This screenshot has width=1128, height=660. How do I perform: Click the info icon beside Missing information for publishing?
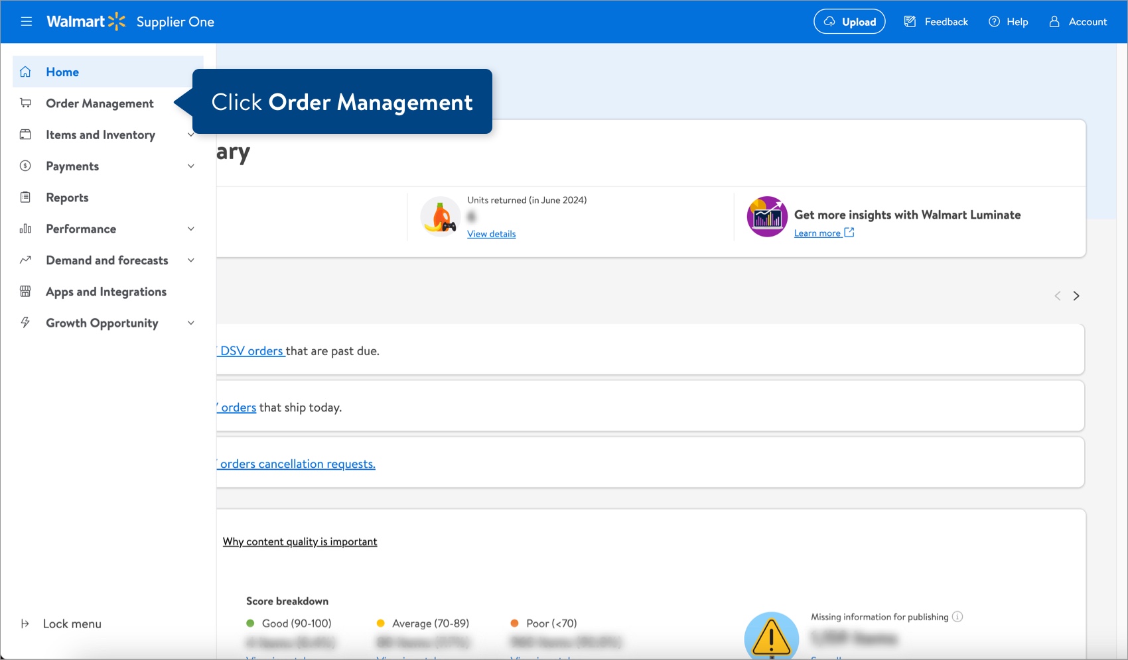957,616
